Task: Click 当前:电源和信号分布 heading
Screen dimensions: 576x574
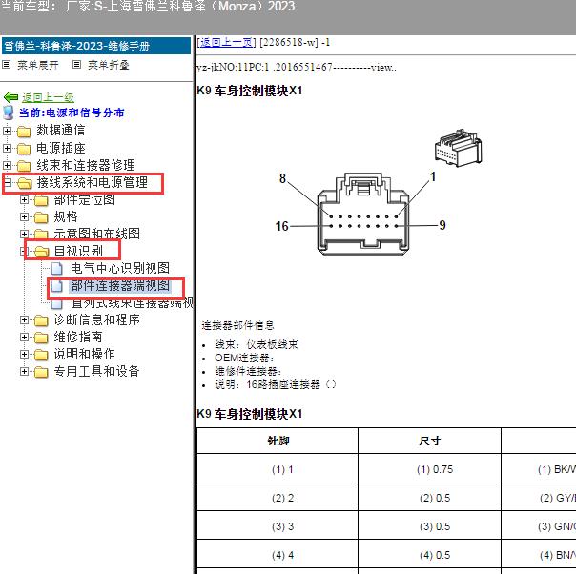Action: click(x=72, y=113)
